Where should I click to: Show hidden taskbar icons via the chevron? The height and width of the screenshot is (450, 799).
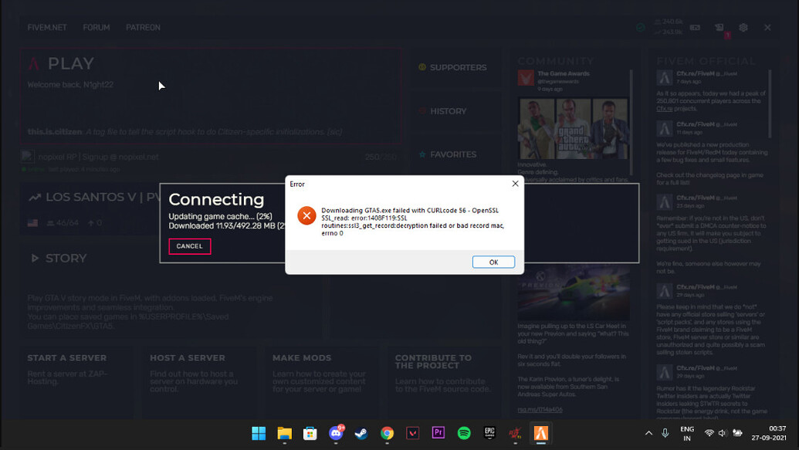(x=648, y=434)
